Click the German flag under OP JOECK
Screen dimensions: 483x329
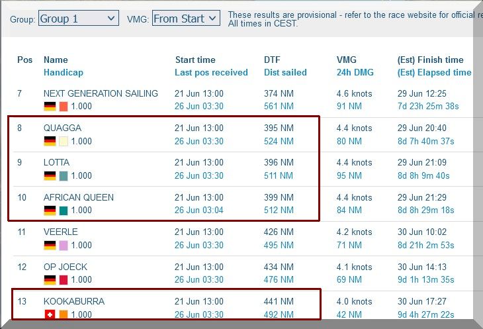click(50, 280)
